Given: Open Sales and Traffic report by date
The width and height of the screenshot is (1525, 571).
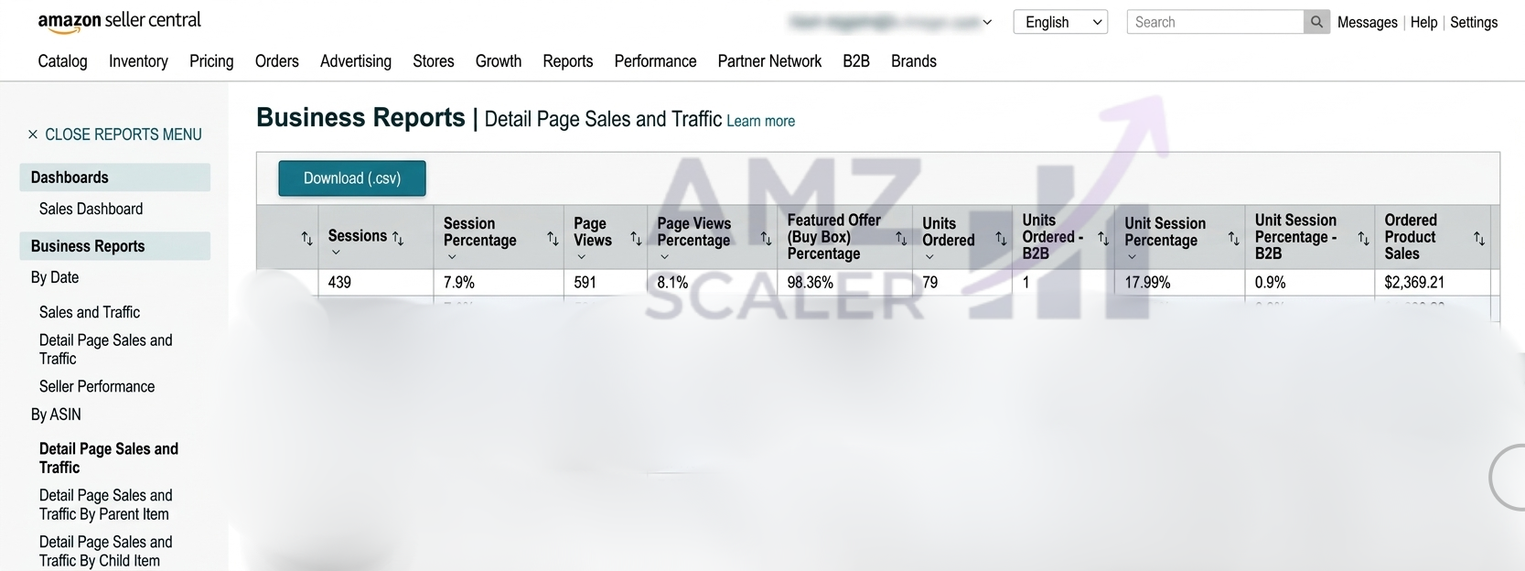Looking at the screenshot, I should [90, 312].
